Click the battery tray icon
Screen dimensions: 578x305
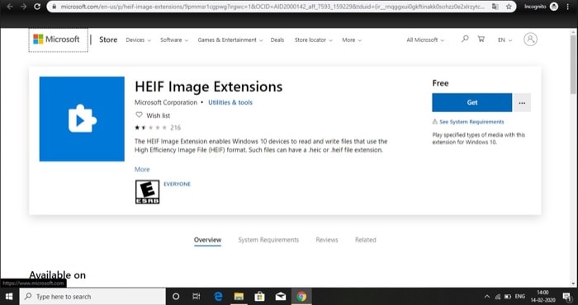pos(508,297)
